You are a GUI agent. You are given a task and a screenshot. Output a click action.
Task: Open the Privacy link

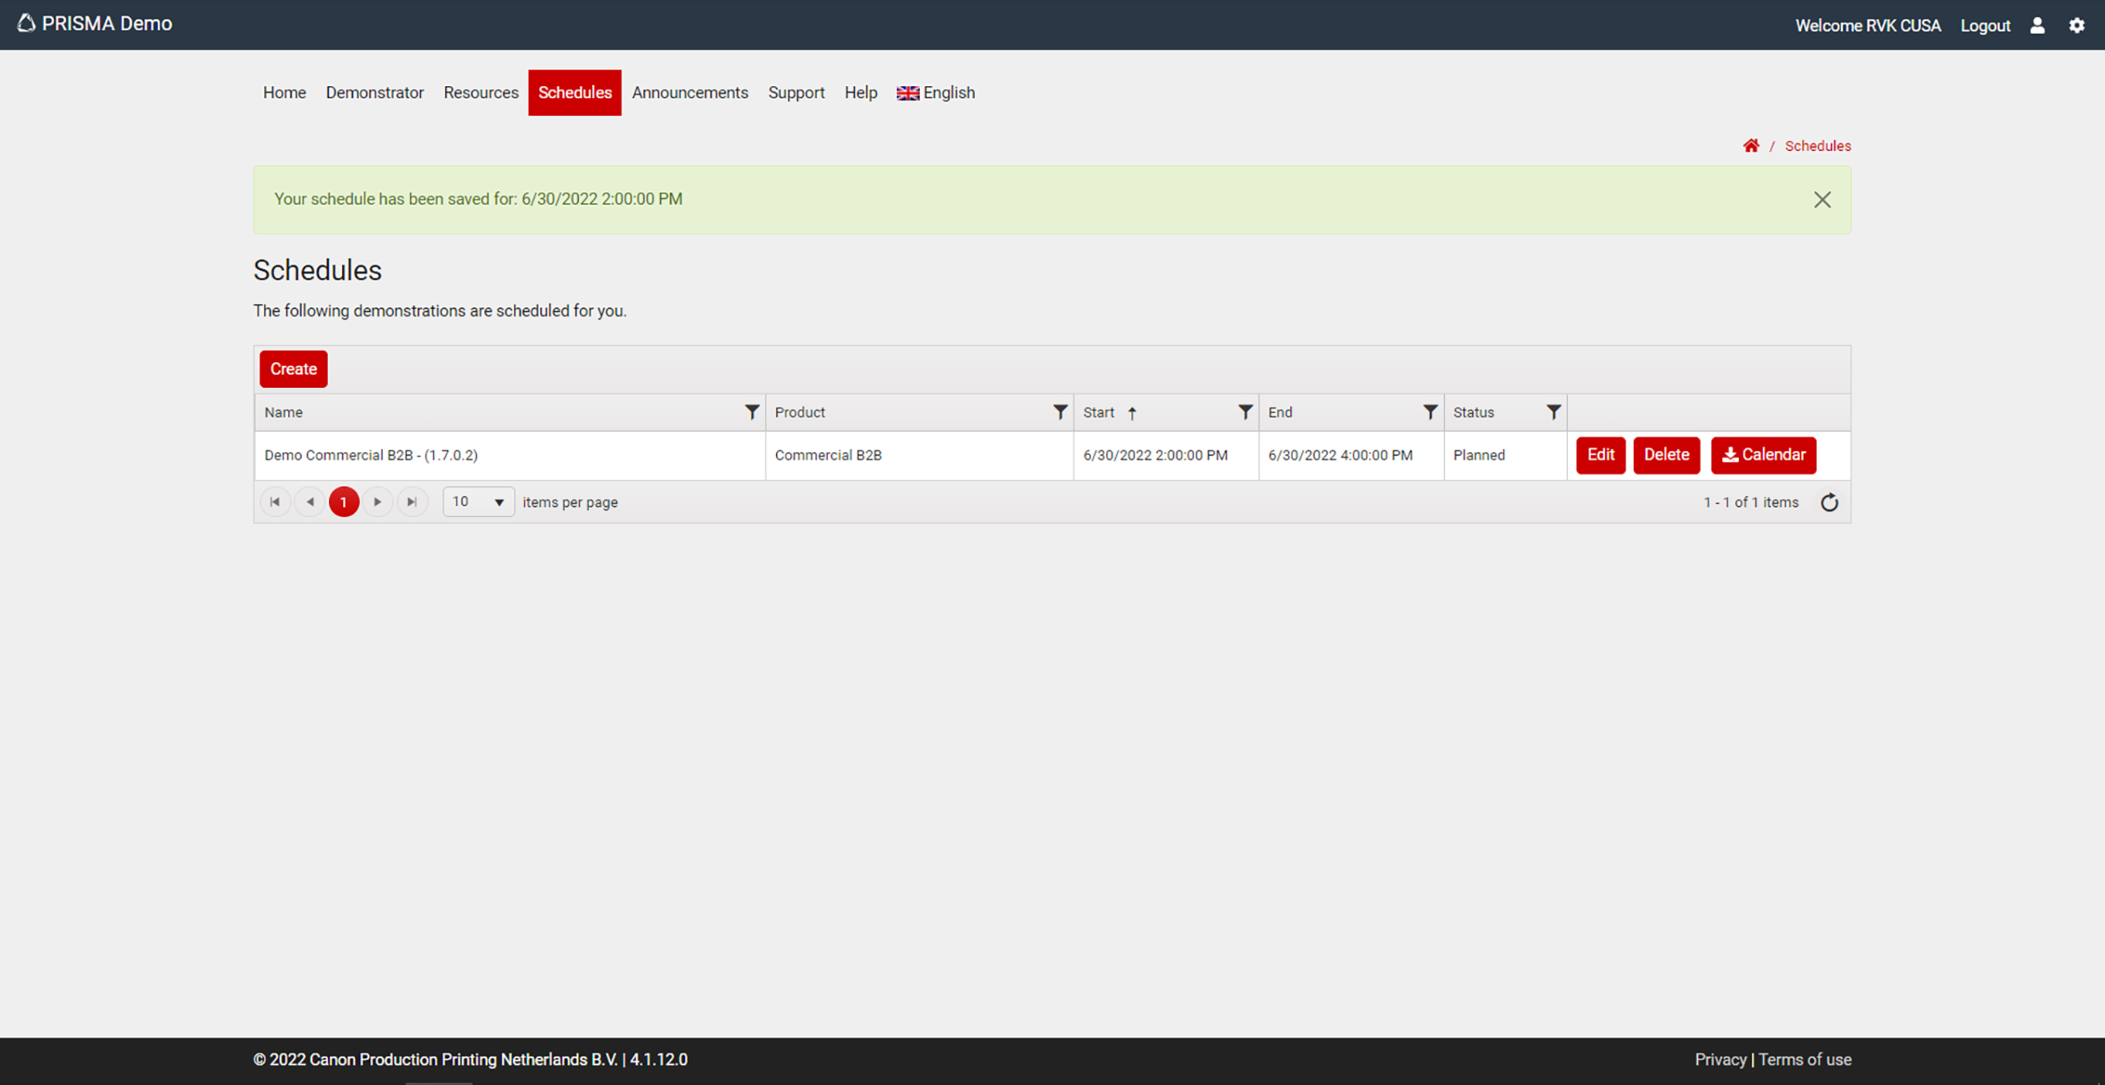click(x=1720, y=1059)
